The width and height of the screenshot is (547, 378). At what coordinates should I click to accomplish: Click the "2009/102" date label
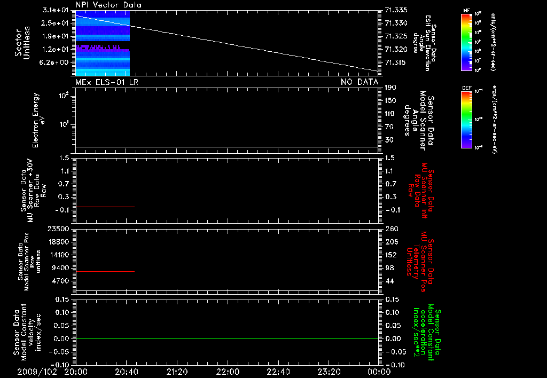[37, 372]
